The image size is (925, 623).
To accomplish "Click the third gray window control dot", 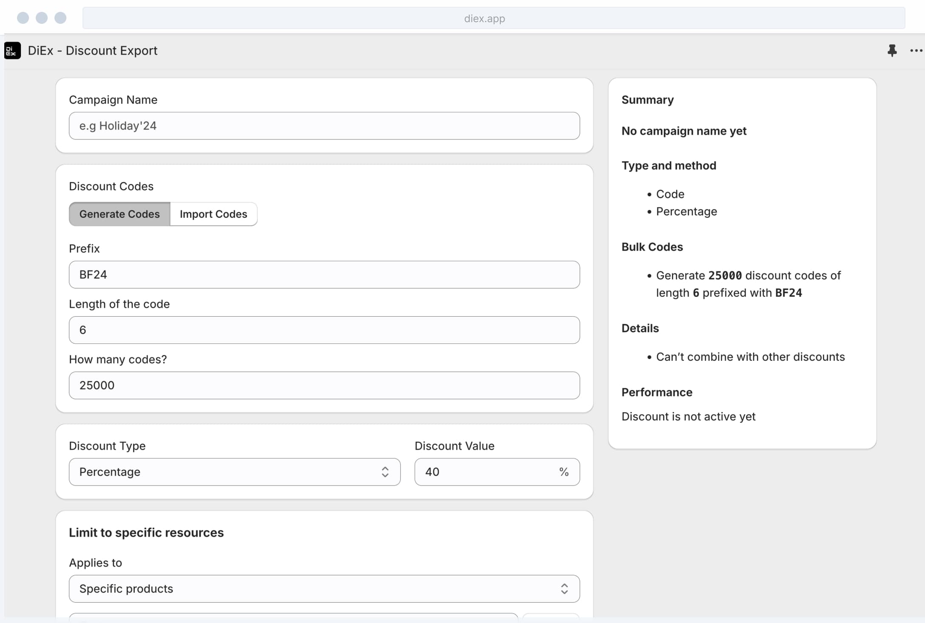I will point(60,18).
